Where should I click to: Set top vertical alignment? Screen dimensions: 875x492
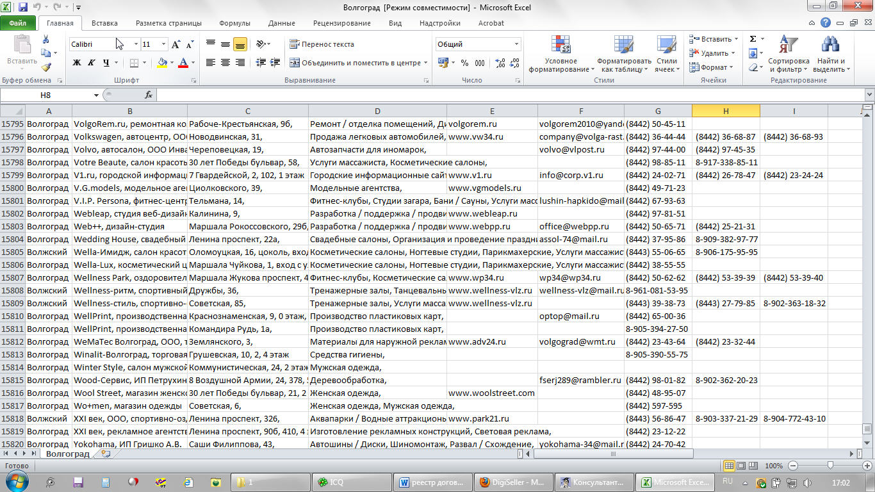pyautogui.click(x=211, y=44)
